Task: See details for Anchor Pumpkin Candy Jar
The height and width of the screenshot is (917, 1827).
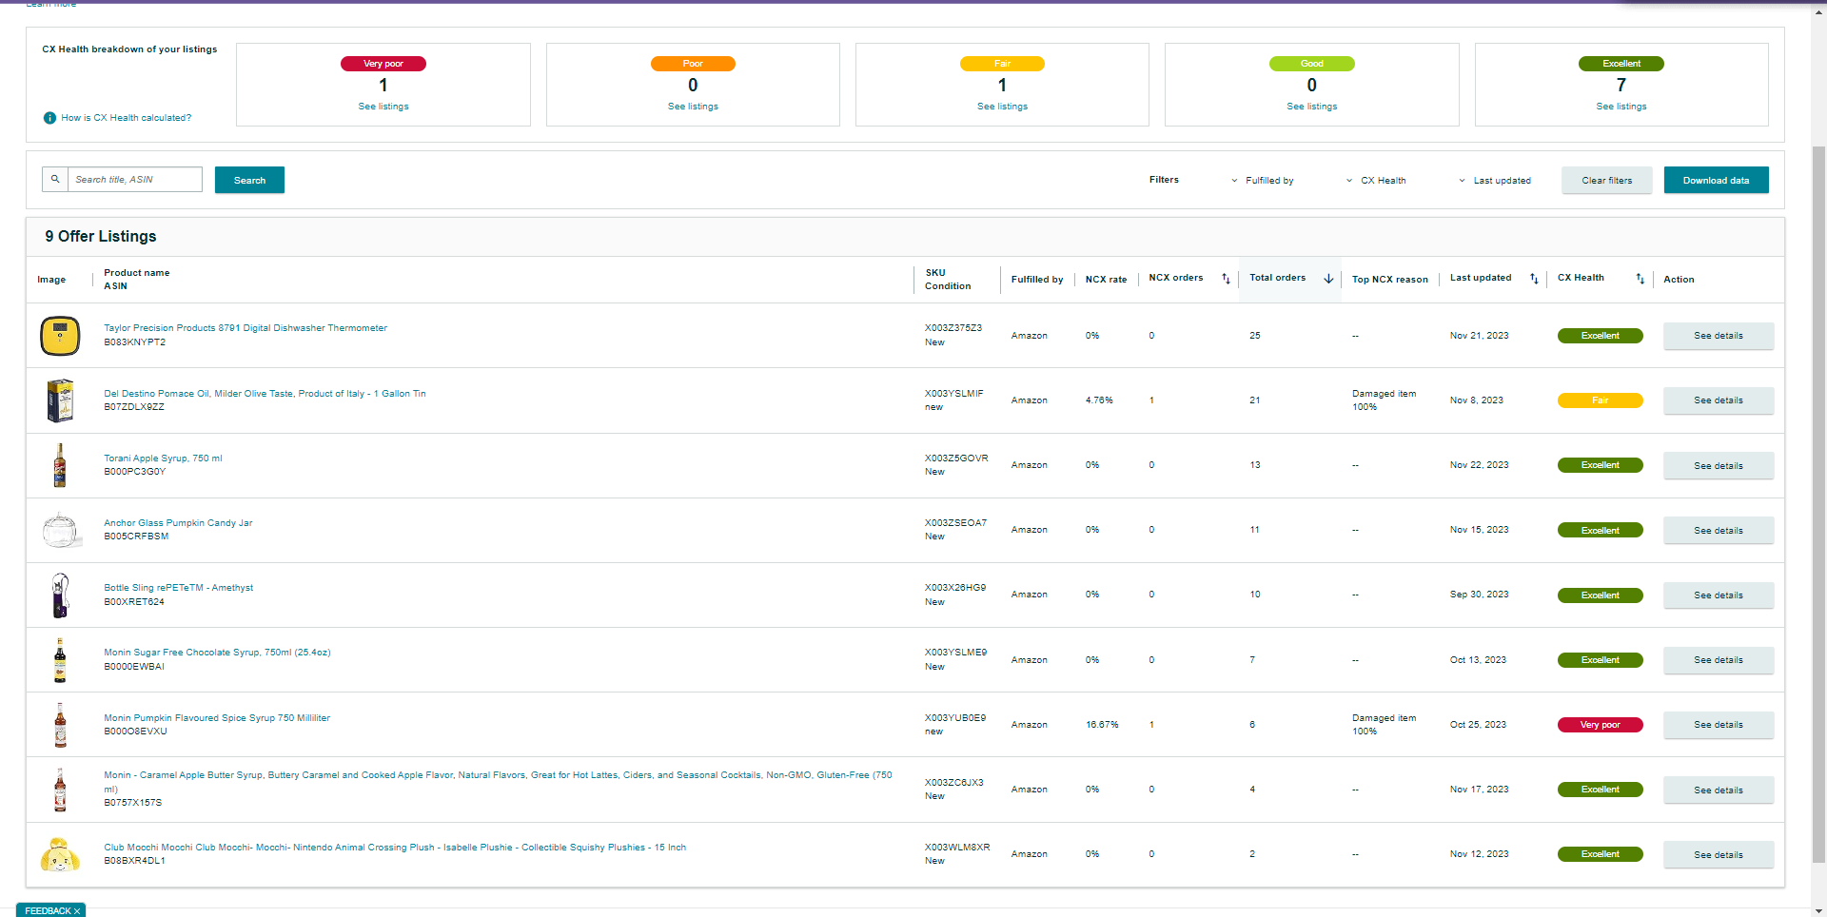Action: 1718,531
